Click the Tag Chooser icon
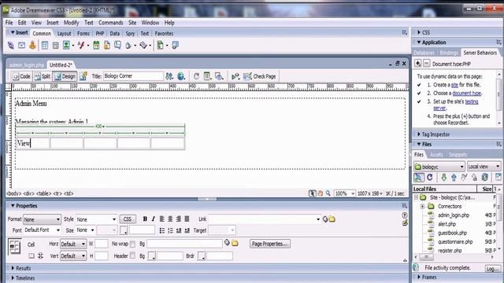This screenshot has width=504, height=283. (175, 46)
